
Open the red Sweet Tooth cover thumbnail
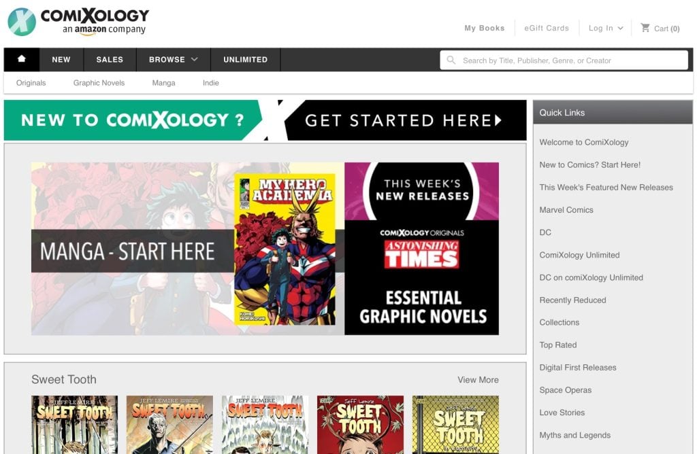pyautogui.click(x=361, y=425)
